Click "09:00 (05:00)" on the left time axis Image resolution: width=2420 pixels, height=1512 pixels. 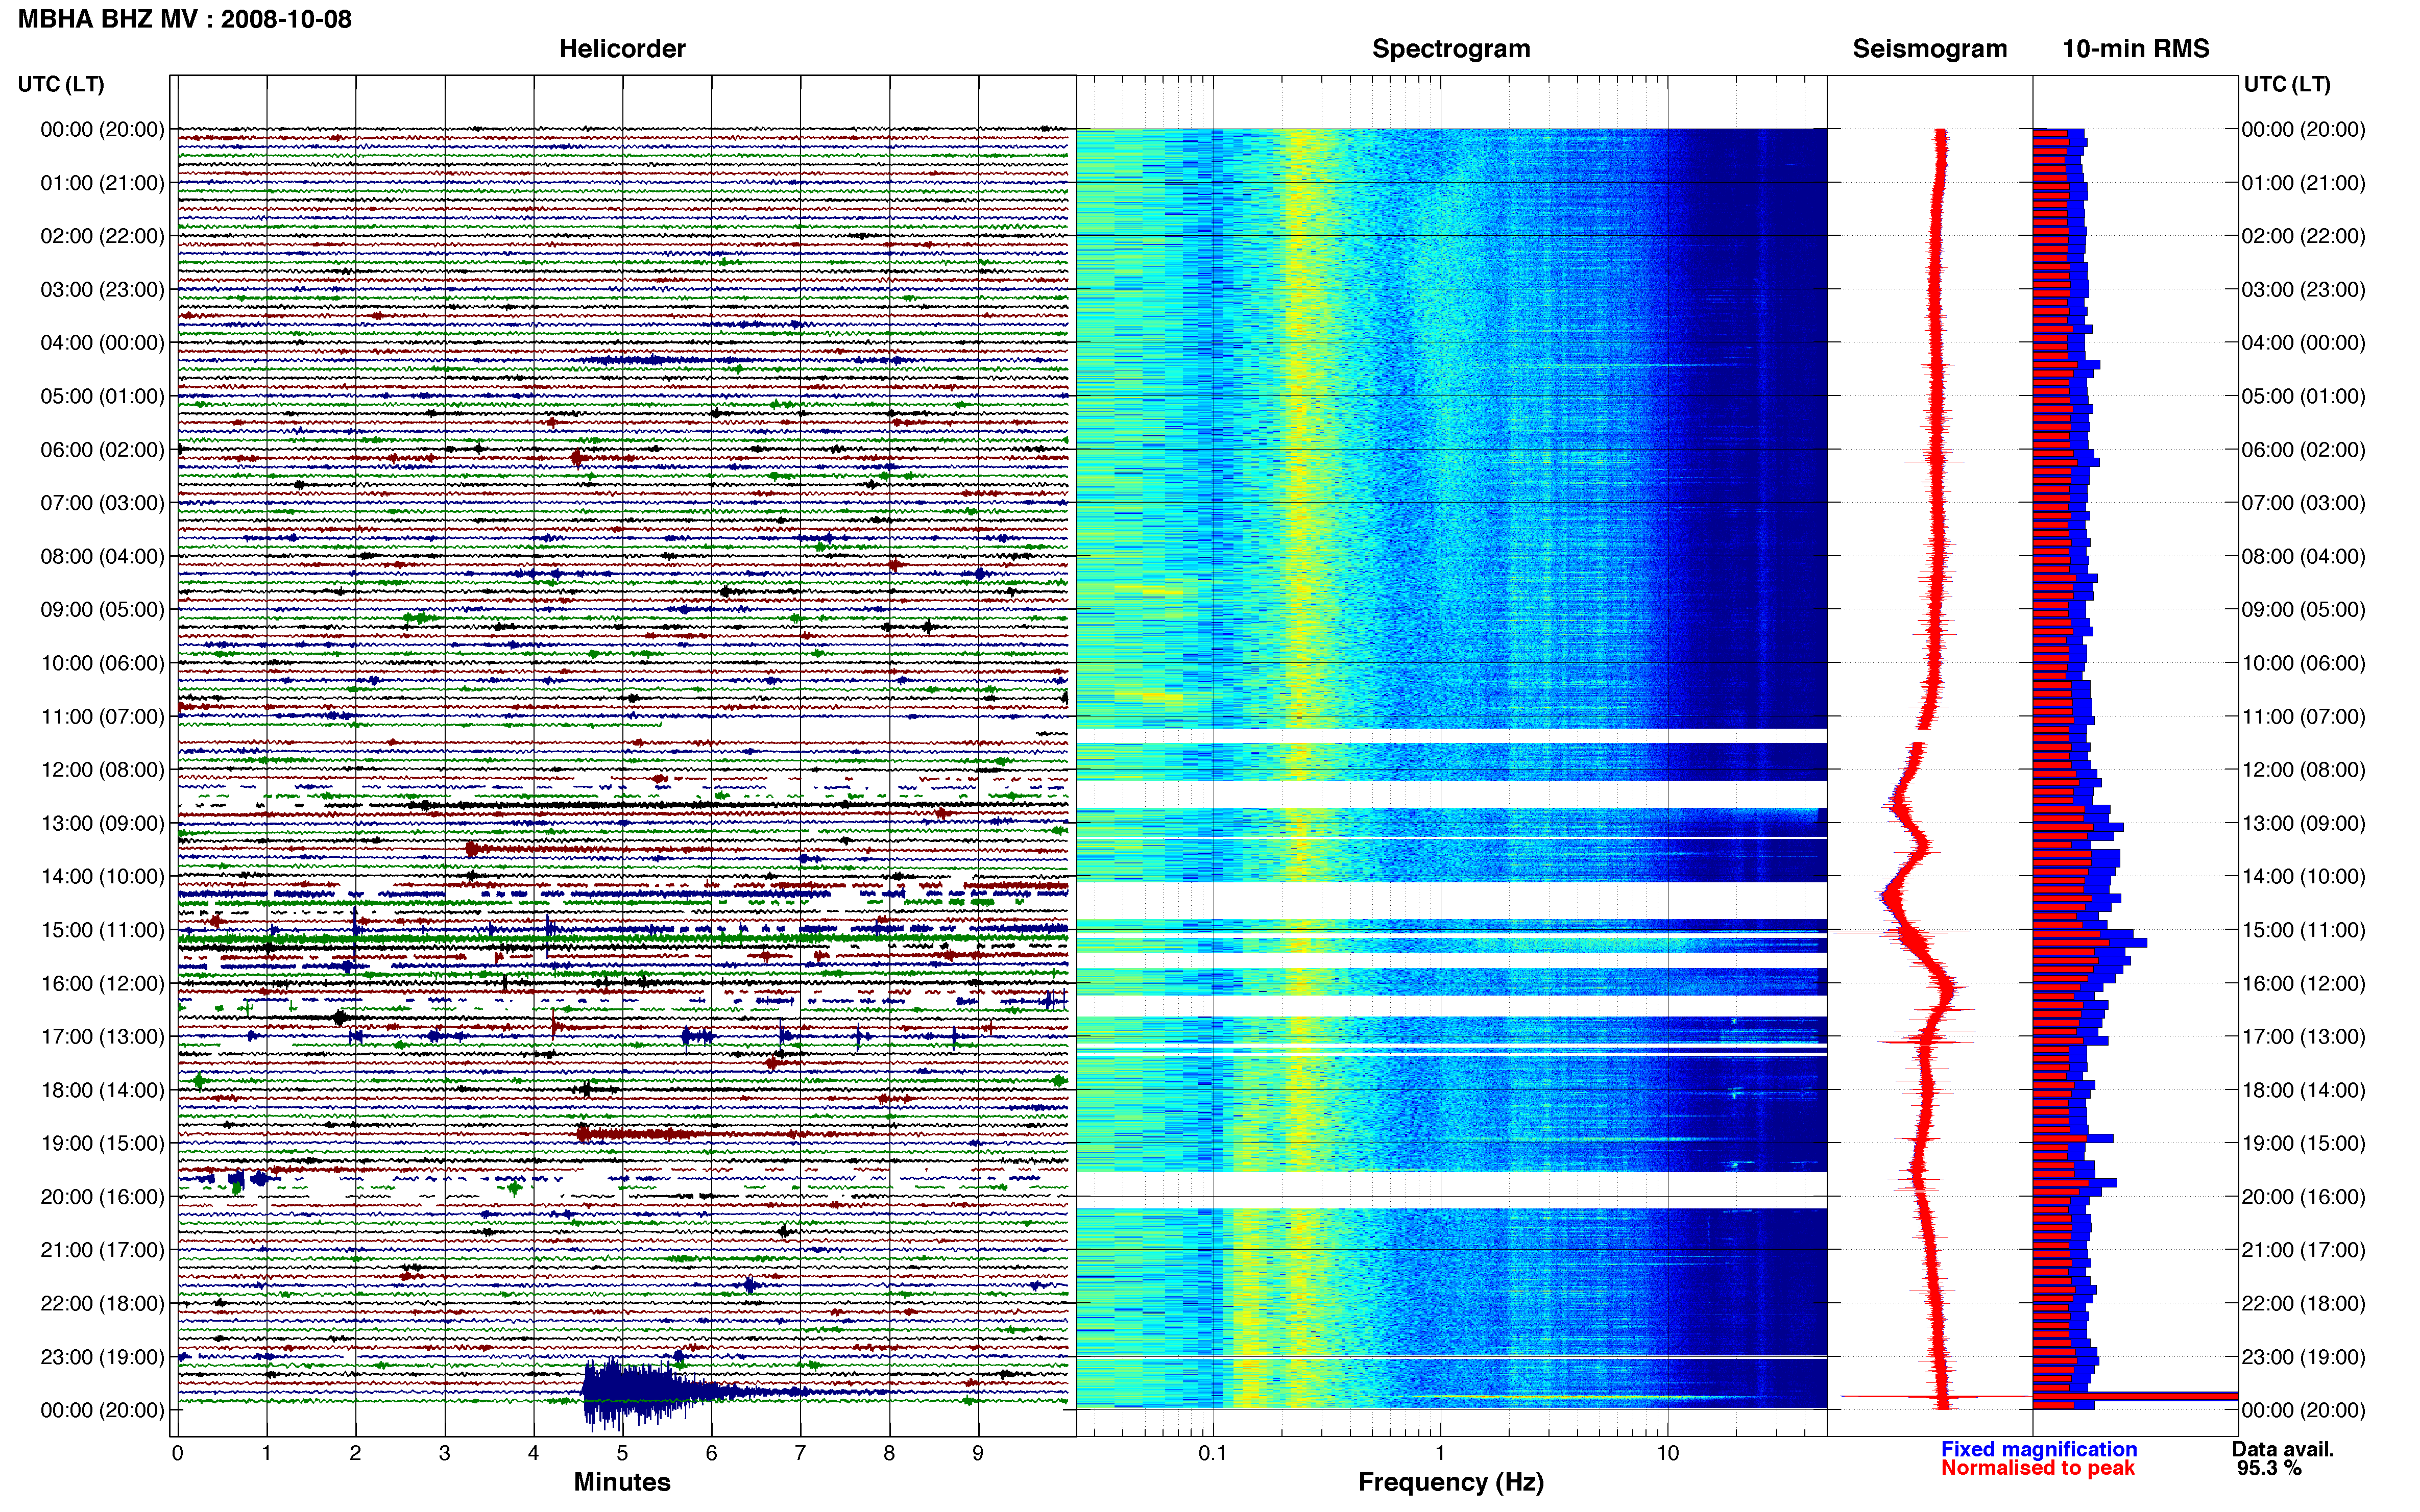(102, 610)
